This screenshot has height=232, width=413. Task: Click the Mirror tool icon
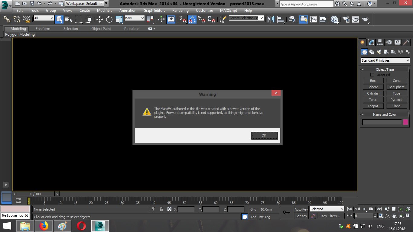pyautogui.click(x=271, y=19)
